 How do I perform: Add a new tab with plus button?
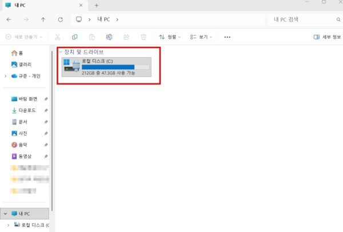click(x=97, y=6)
